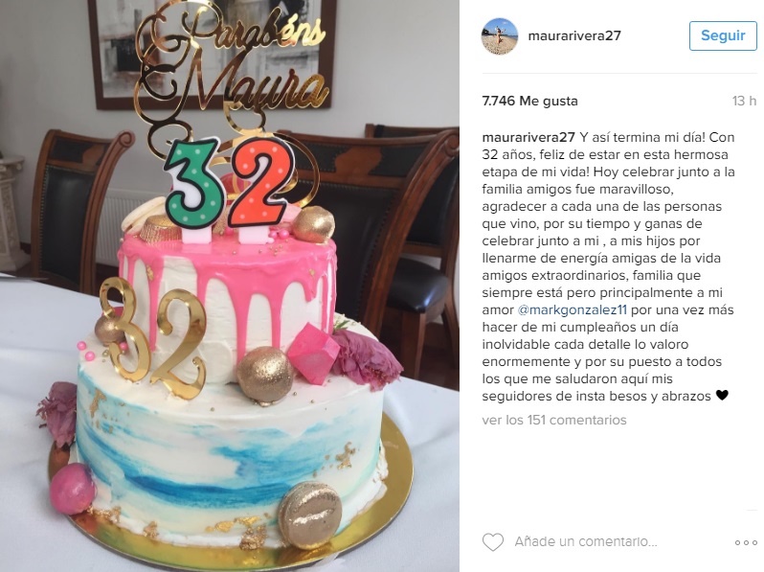Click the maurarivera27 profile avatar

coord(500,36)
